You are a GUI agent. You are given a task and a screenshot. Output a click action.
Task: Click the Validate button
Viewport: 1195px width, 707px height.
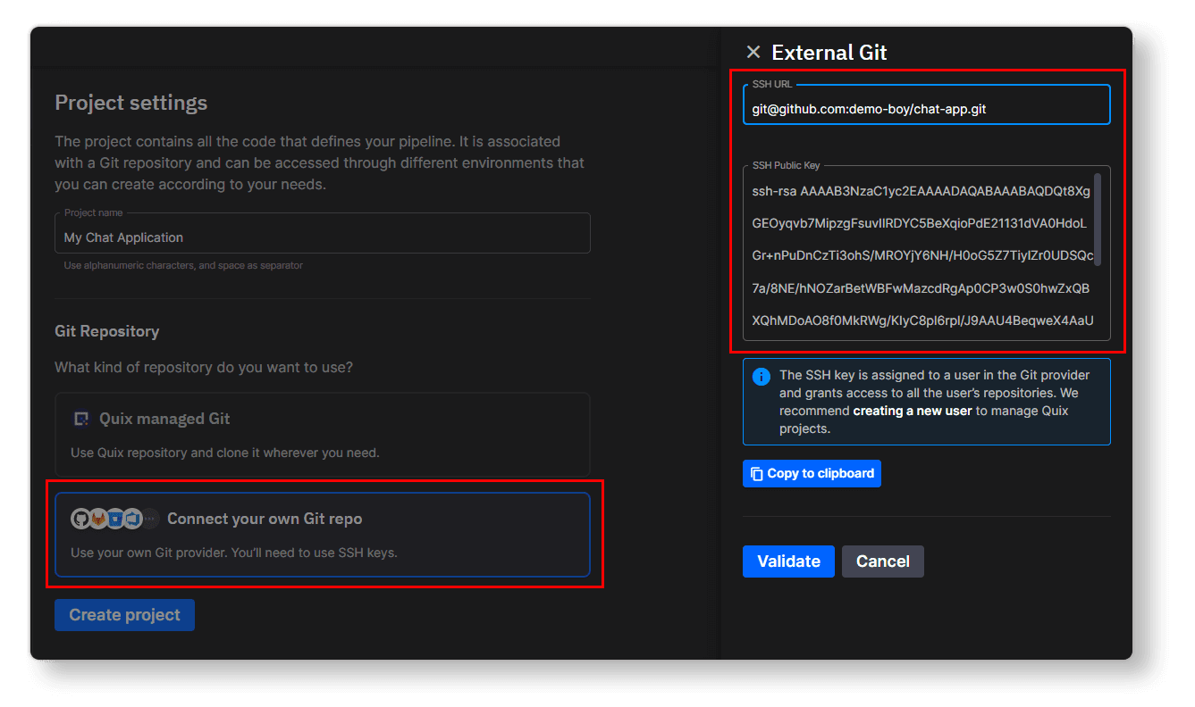pyautogui.click(x=788, y=561)
